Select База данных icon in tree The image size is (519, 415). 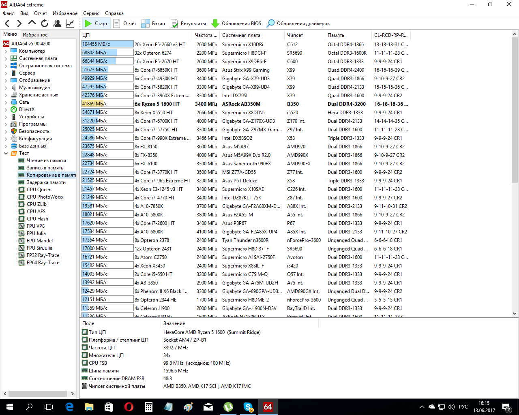pyautogui.click(x=14, y=146)
